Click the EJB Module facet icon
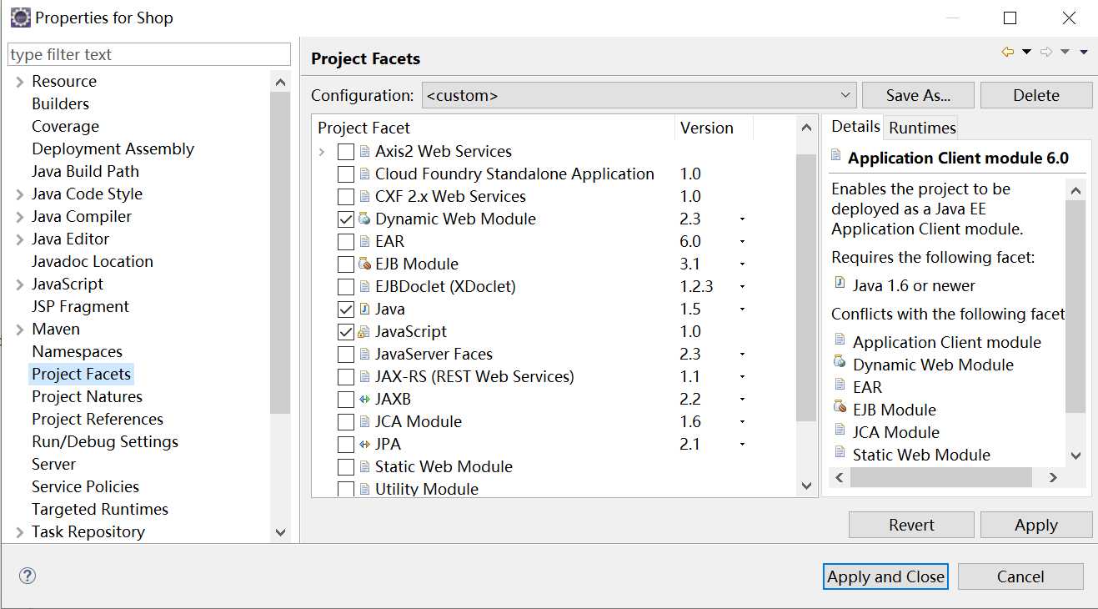The width and height of the screenshot is (1098, 609). point(364,264)
